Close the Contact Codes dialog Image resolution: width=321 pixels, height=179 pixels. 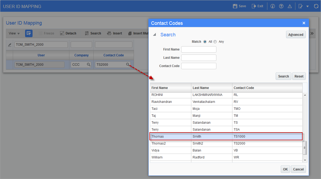click(304, 23)
